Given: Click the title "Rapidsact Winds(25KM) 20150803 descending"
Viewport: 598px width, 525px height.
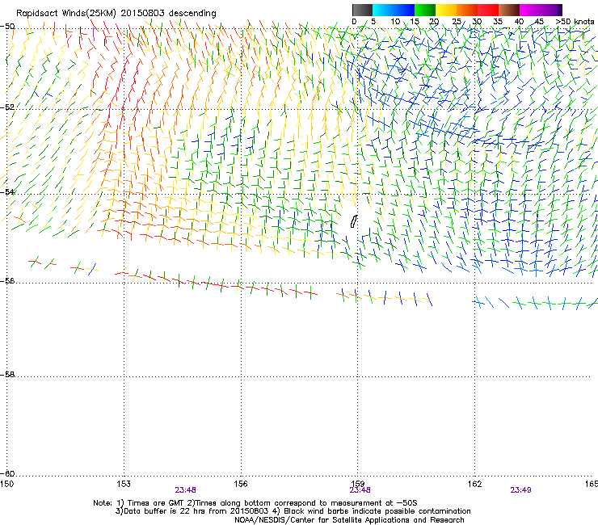Looking at the screenshot, I should coord(116,14).
